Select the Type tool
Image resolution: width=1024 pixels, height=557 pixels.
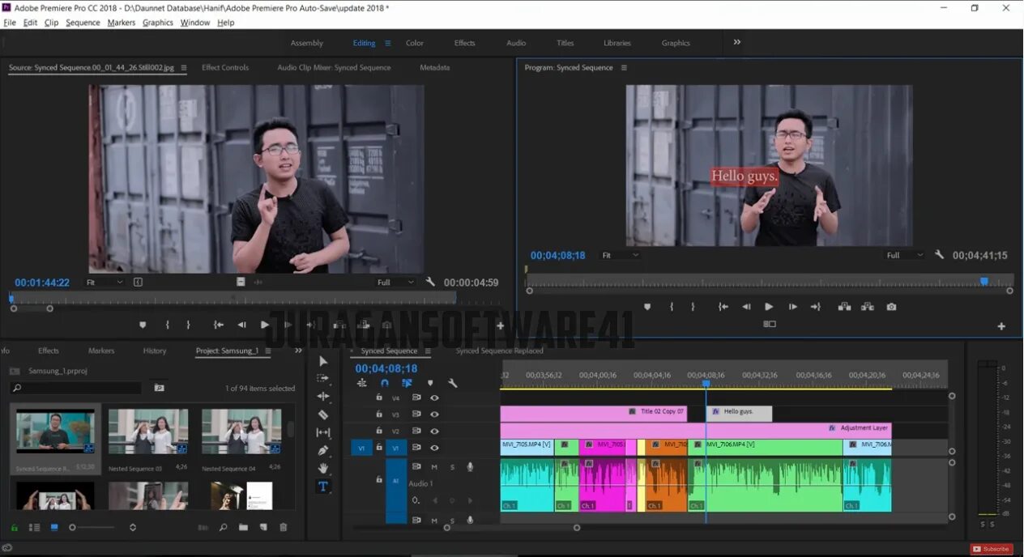(x=322, y=487)
